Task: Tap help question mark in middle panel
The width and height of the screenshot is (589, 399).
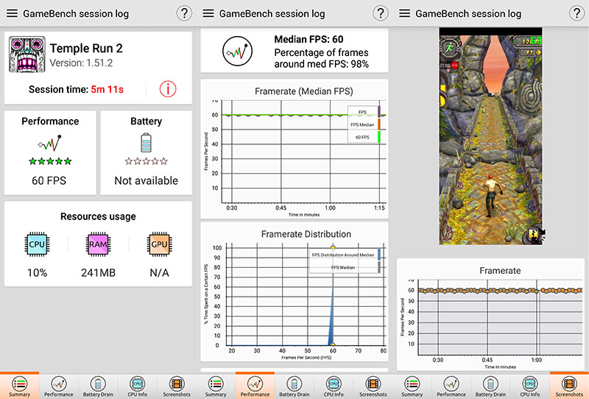Action: 380,13
